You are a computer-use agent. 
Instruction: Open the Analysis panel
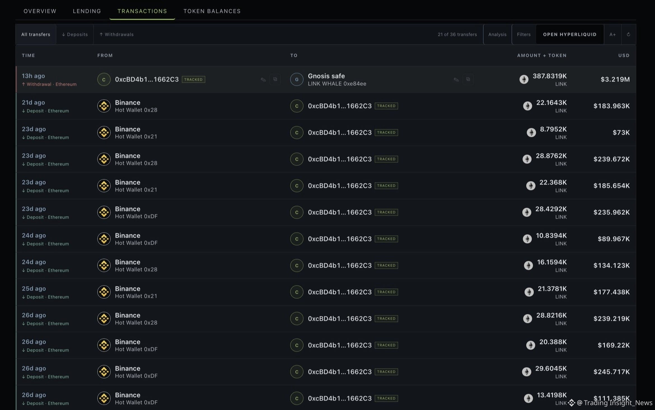497,34
